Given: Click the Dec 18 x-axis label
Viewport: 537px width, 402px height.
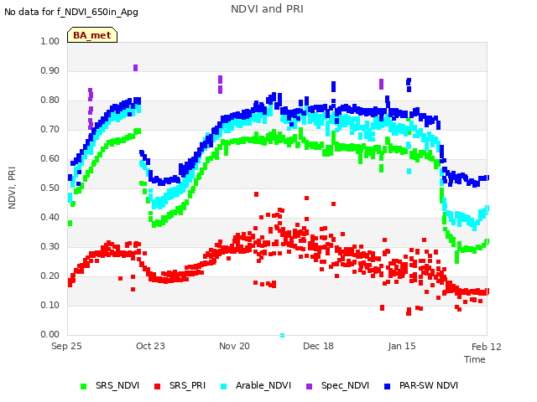Looking at the screenshot, I should pyautogui.click(x=318, y=346).
